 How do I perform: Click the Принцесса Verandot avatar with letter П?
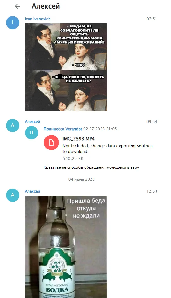31,133
